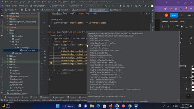
Task: Click Figma user avatar circle
Action: coord(166,15)
